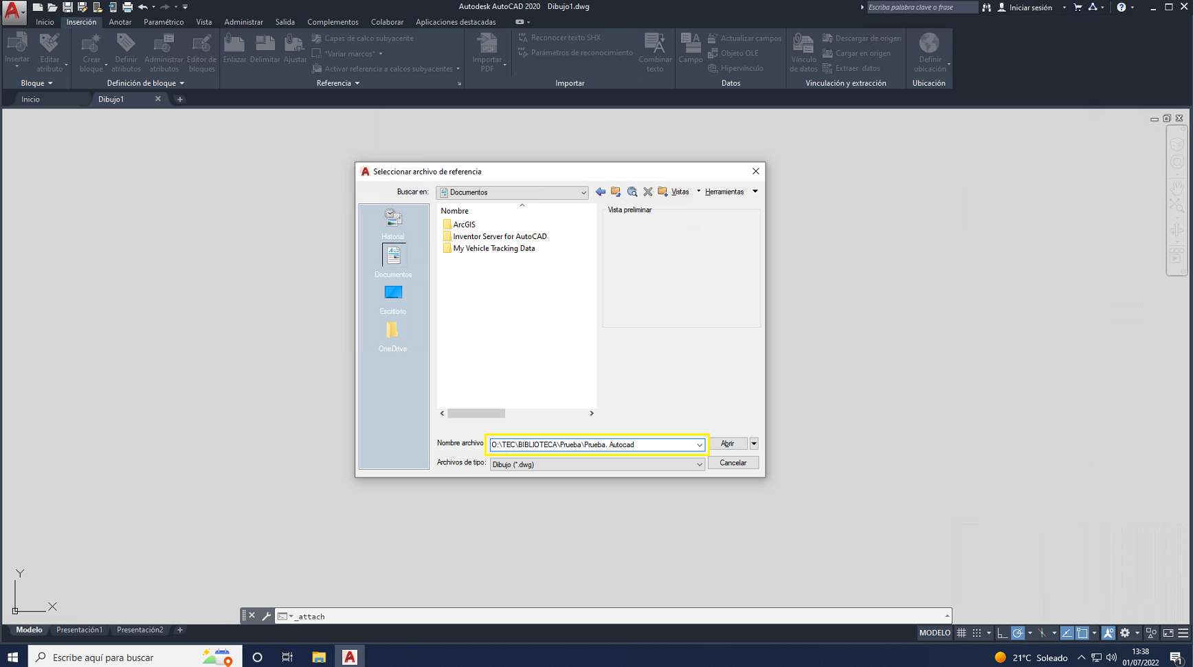Image resolution: width=1193 pixels, height=667 pixels.
Task: Click the customization hamburger icon in status bar
Action: 1183,633
